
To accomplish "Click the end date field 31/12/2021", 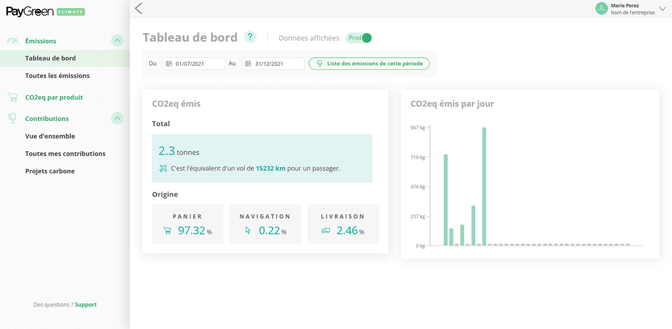I will pos(273,64).
